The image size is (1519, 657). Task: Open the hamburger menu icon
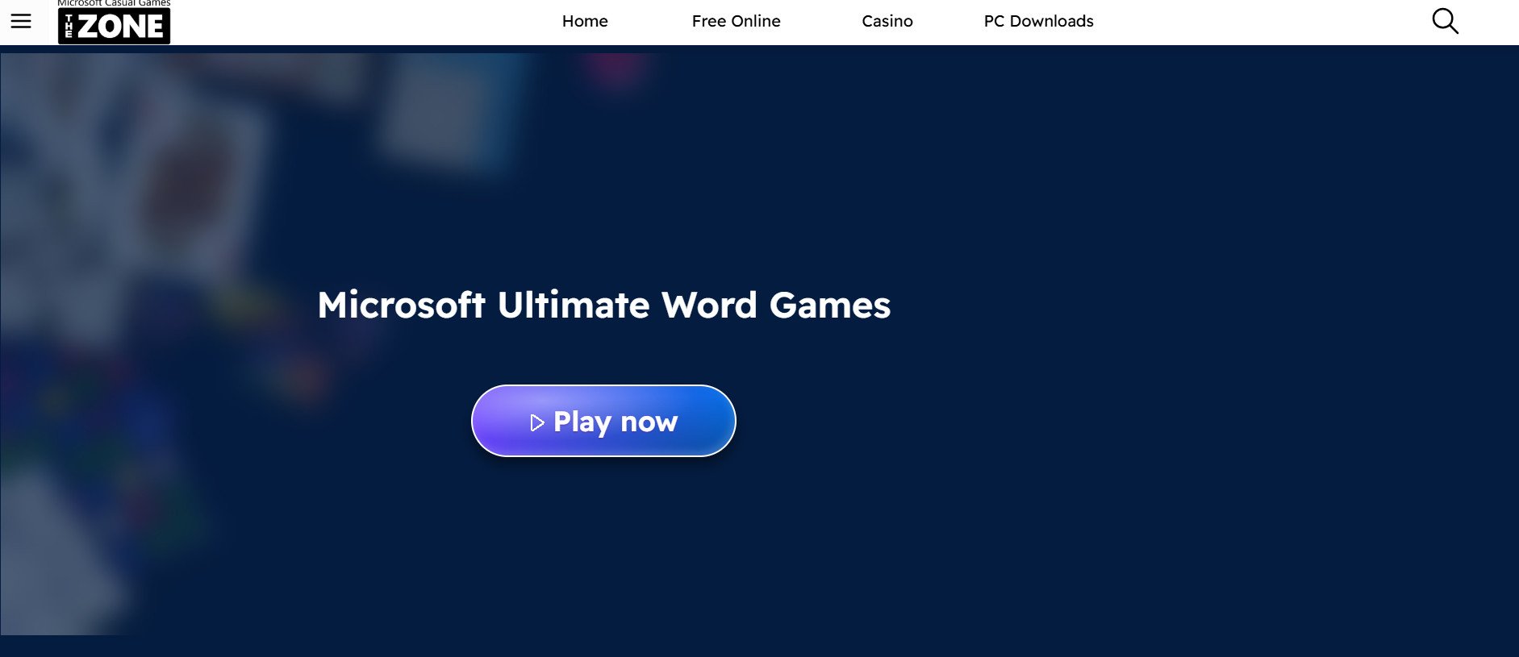click(x=21, y=21)
